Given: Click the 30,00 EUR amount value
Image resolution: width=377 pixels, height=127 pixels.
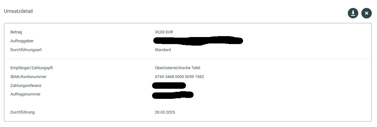Looking at the screenshot, I should 164,32.
